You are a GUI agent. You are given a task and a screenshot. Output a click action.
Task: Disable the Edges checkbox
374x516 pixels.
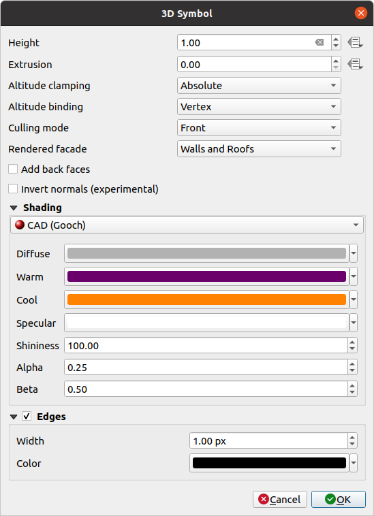[27, 417]
